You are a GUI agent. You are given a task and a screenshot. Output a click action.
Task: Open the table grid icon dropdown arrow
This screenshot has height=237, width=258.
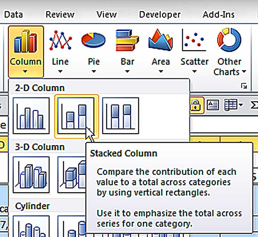(x=241, y=105)
